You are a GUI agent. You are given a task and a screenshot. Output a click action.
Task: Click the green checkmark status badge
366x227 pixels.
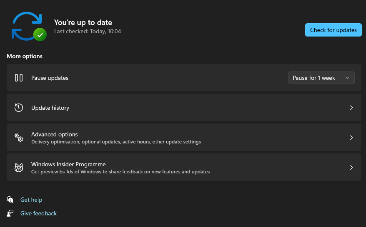pyautogui.click(x=40, y=35)
